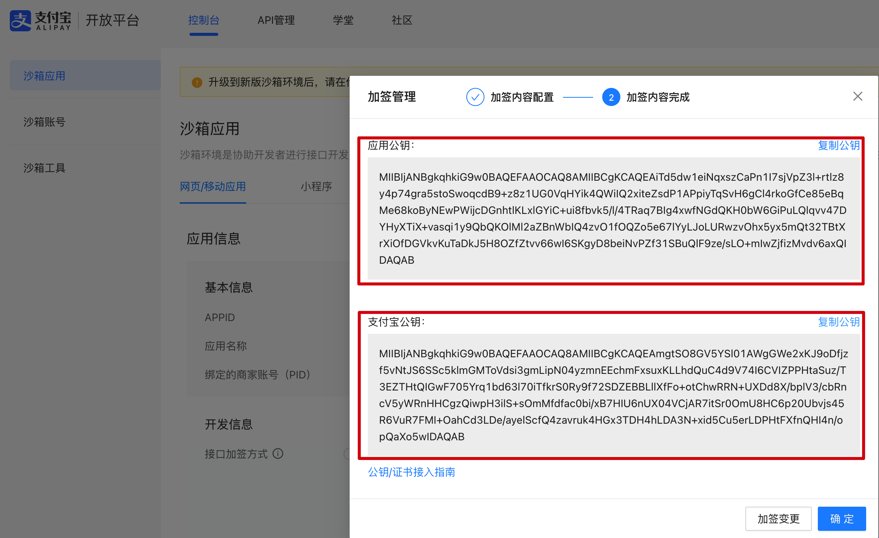879x538 pixels.
Task: Copy the 应用公钥 via 复制公钥 link
Action: 839,145
